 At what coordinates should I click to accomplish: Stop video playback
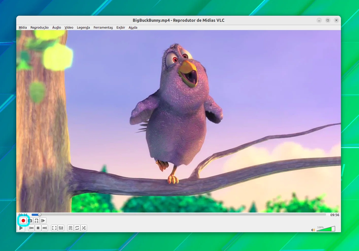point(38,228)
